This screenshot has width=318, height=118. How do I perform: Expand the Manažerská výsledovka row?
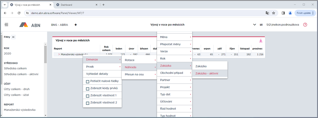pos(59,54)
